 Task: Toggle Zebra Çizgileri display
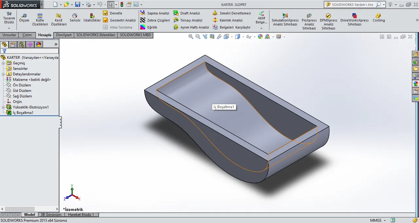[x=155, y=20]
